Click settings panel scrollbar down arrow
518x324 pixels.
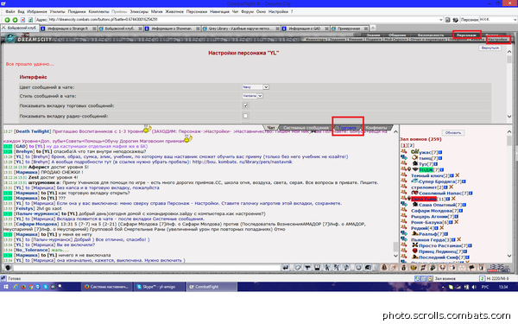[x=509, y=117]
